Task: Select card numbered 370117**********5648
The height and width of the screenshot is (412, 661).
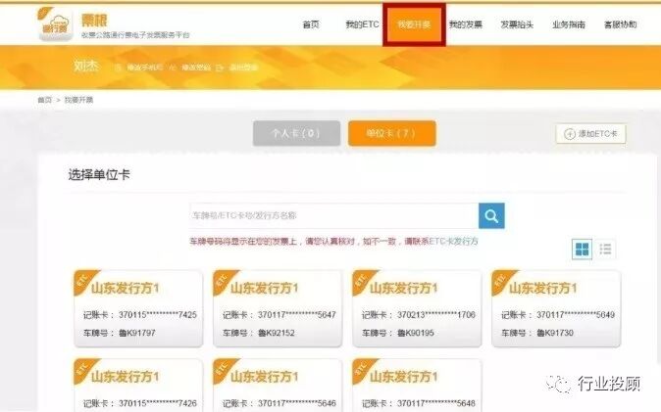Action: coord(417,385)
